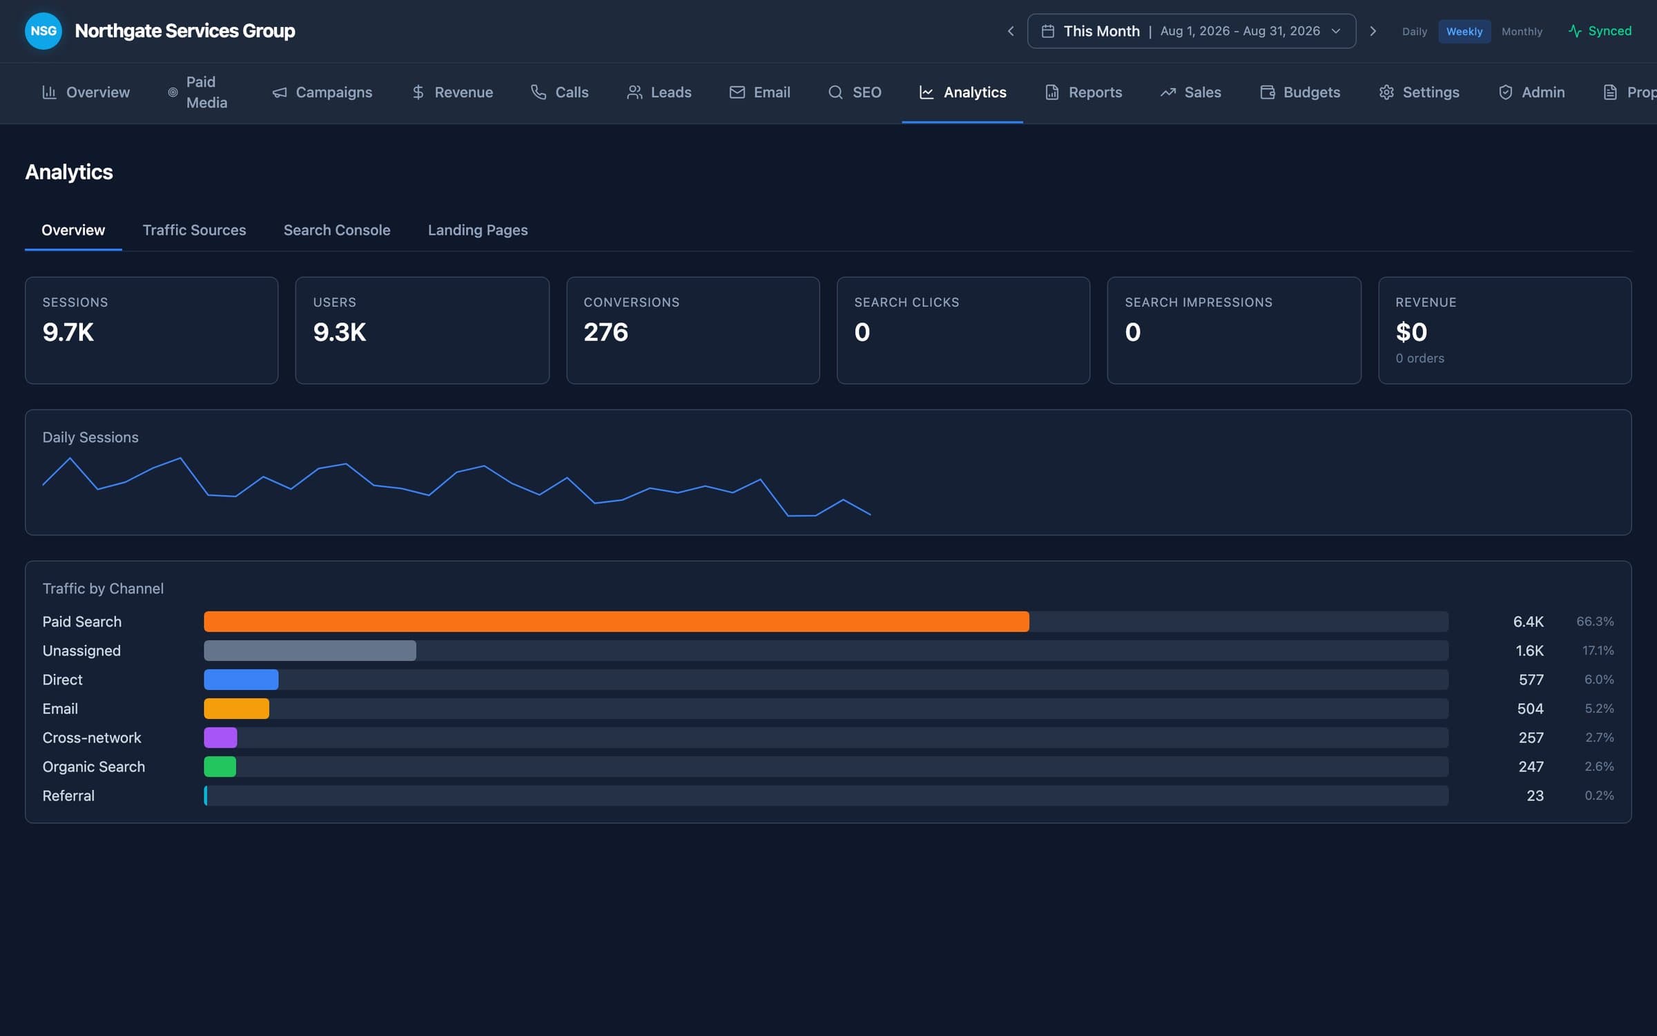Go to previous period with left chevron

coord(1010,31)
